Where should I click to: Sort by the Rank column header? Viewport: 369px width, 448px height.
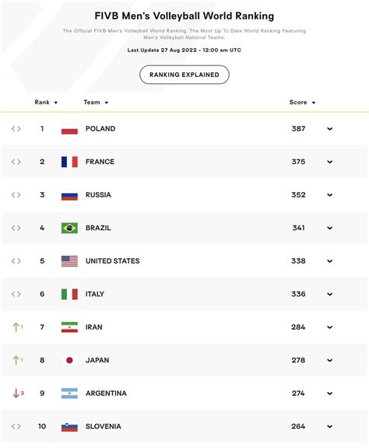[46, 103]
